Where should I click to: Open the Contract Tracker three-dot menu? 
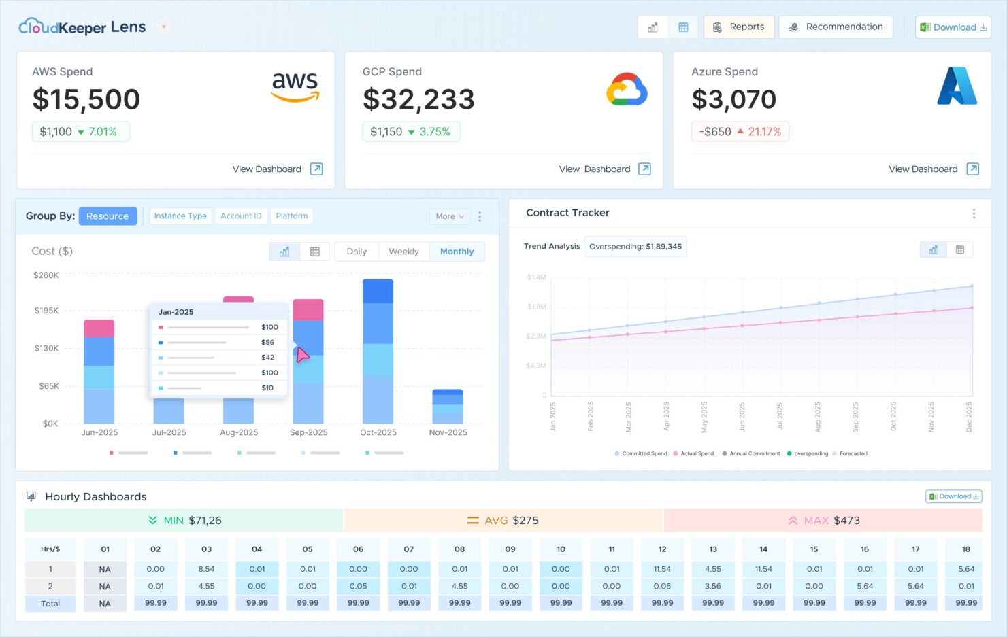[974, 213]
